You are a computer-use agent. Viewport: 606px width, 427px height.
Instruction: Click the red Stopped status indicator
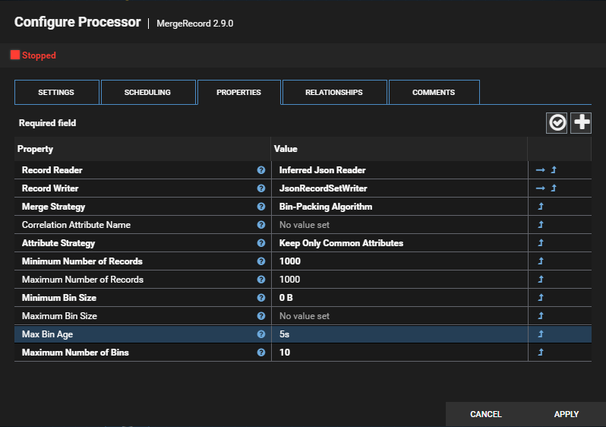tap(33, 55)
